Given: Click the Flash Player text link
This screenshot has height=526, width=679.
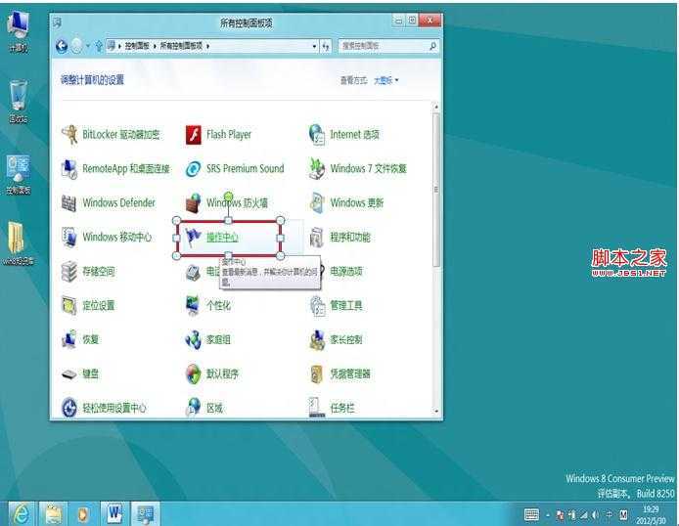Looking at the screenshot, I should coord(229,135).
